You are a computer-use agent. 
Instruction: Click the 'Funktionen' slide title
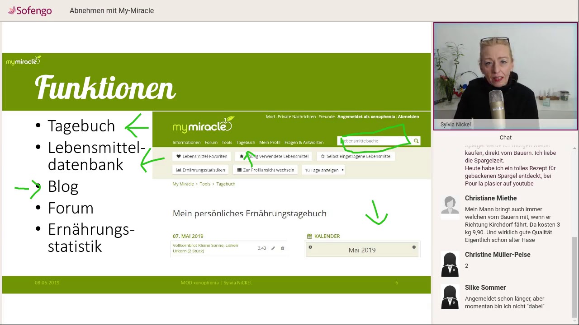click(x=105, y=88)
